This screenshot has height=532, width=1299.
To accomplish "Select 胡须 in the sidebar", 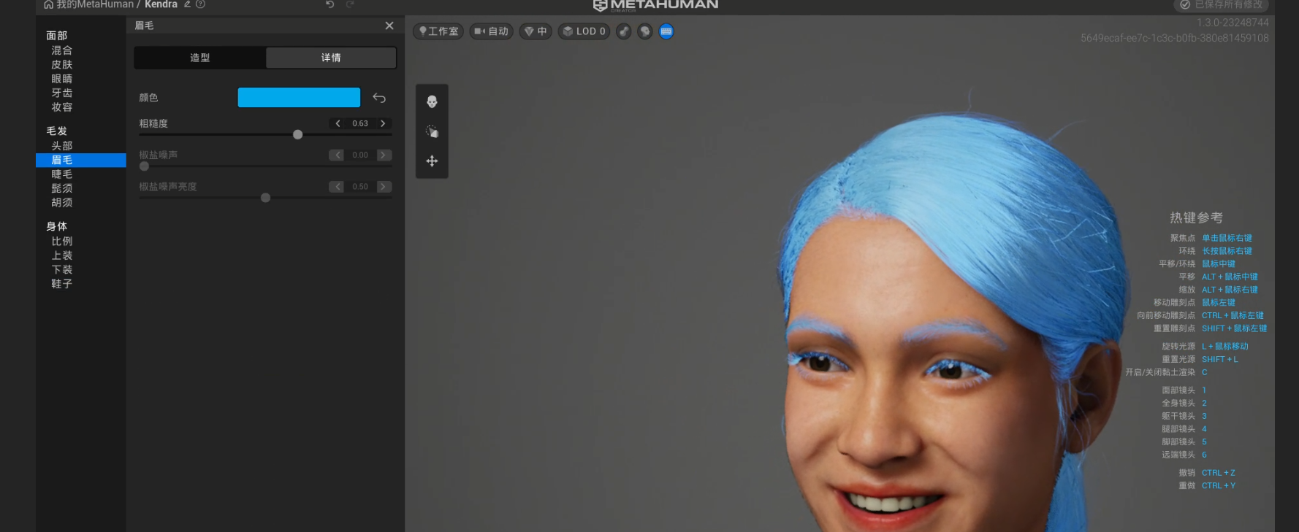I will tap(61, 202).
